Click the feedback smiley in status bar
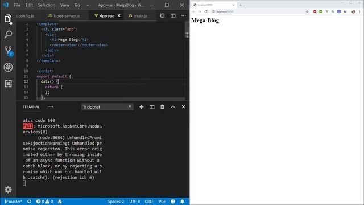Screen dimensions: 364x205 [173, 202]
